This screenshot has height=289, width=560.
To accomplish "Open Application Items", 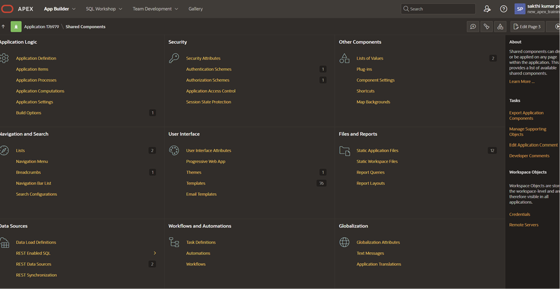I will click(32, 70).
